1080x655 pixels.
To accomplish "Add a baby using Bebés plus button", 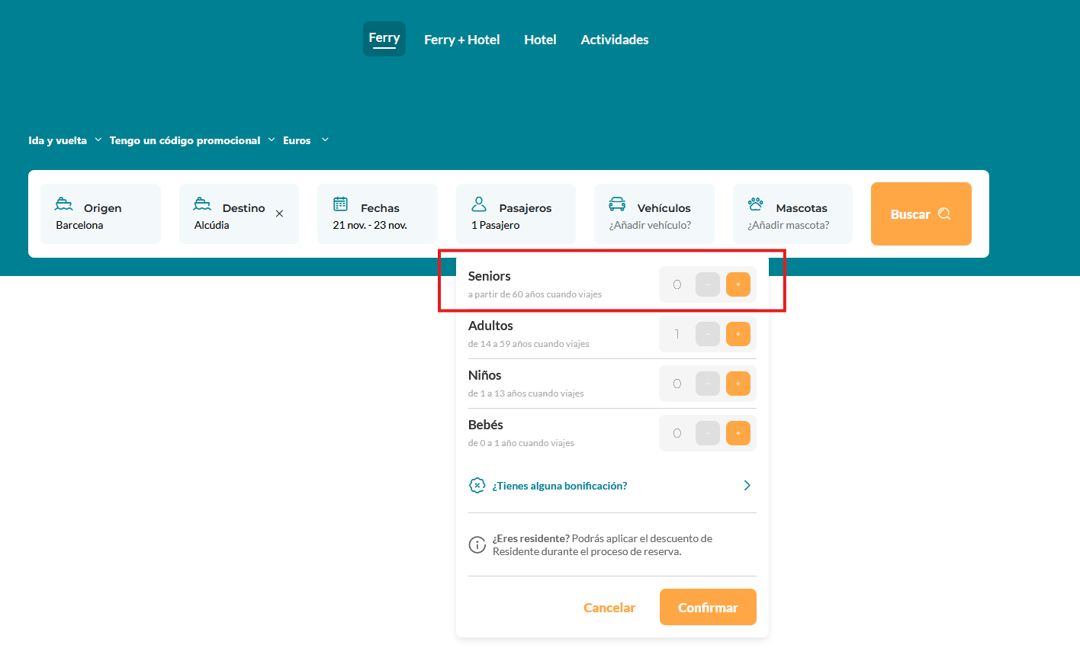I will (738, 433).
